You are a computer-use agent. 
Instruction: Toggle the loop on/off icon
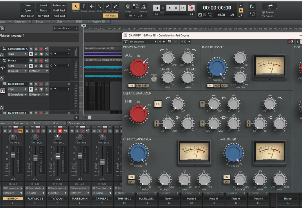252,6
